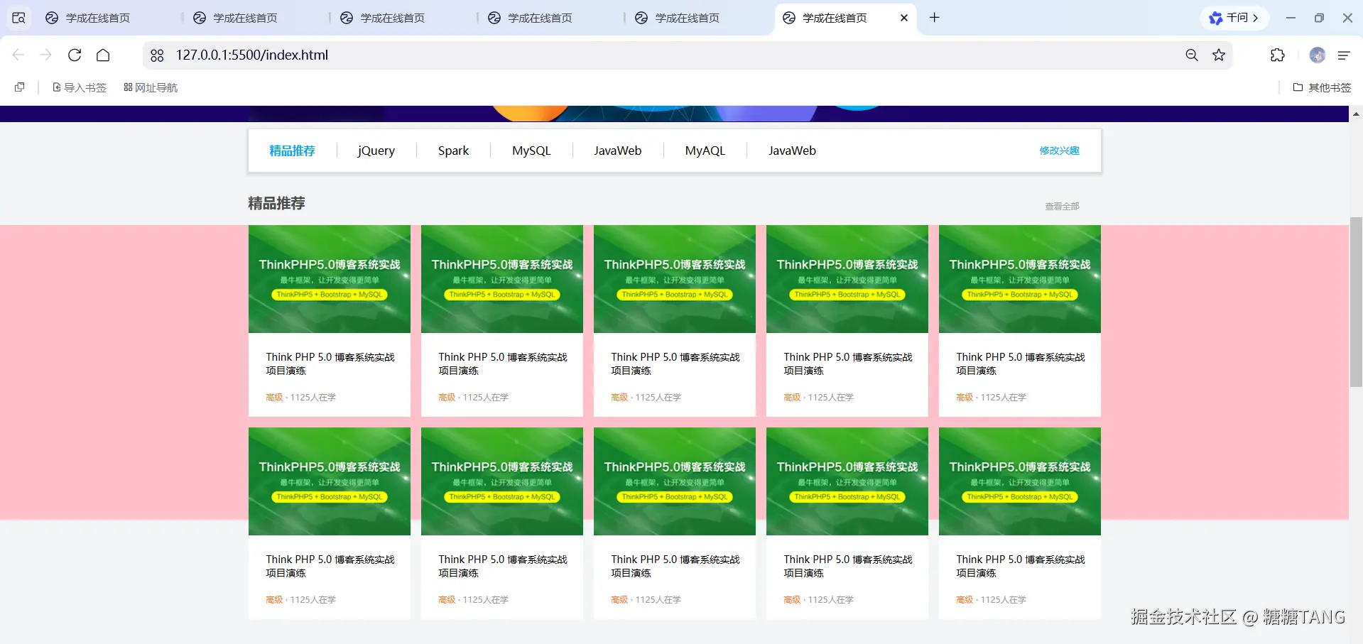The height and width of the screenshot is (644, 1363).
Task: Go to the browser home page icon
Action: click(x=103, y=55)
